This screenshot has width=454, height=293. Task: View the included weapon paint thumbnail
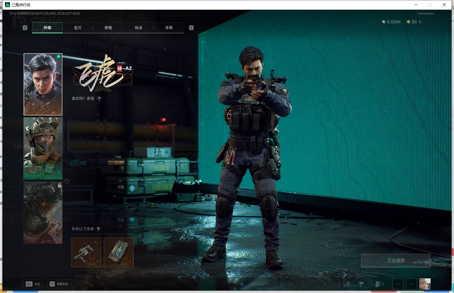tap(86, 252)
